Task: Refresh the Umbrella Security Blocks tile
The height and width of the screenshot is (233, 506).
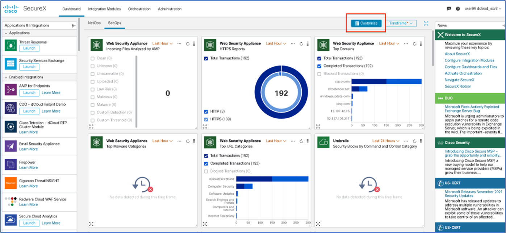Action: [x=415, y=141]
